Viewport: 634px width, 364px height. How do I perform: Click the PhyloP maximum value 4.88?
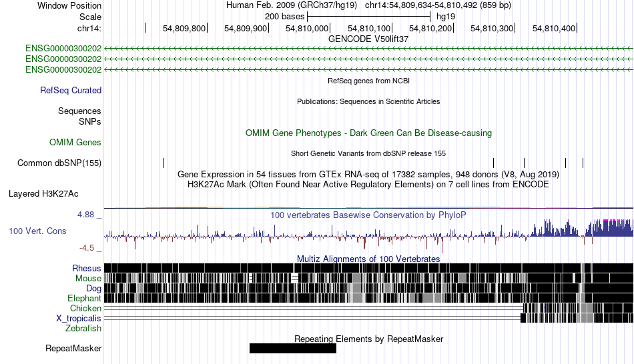86,215
